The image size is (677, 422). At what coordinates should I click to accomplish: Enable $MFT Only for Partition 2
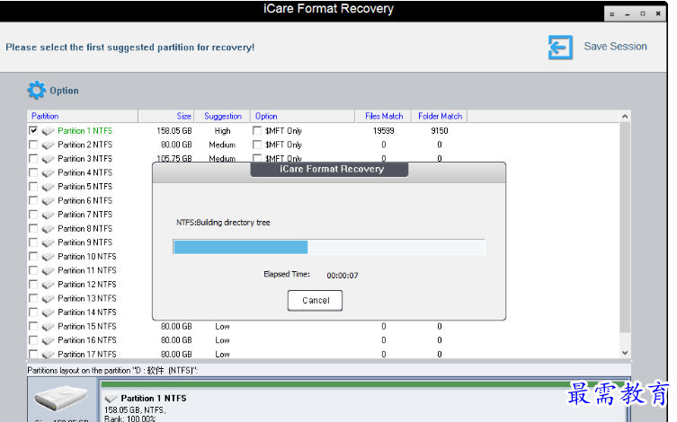pos(257,145)
